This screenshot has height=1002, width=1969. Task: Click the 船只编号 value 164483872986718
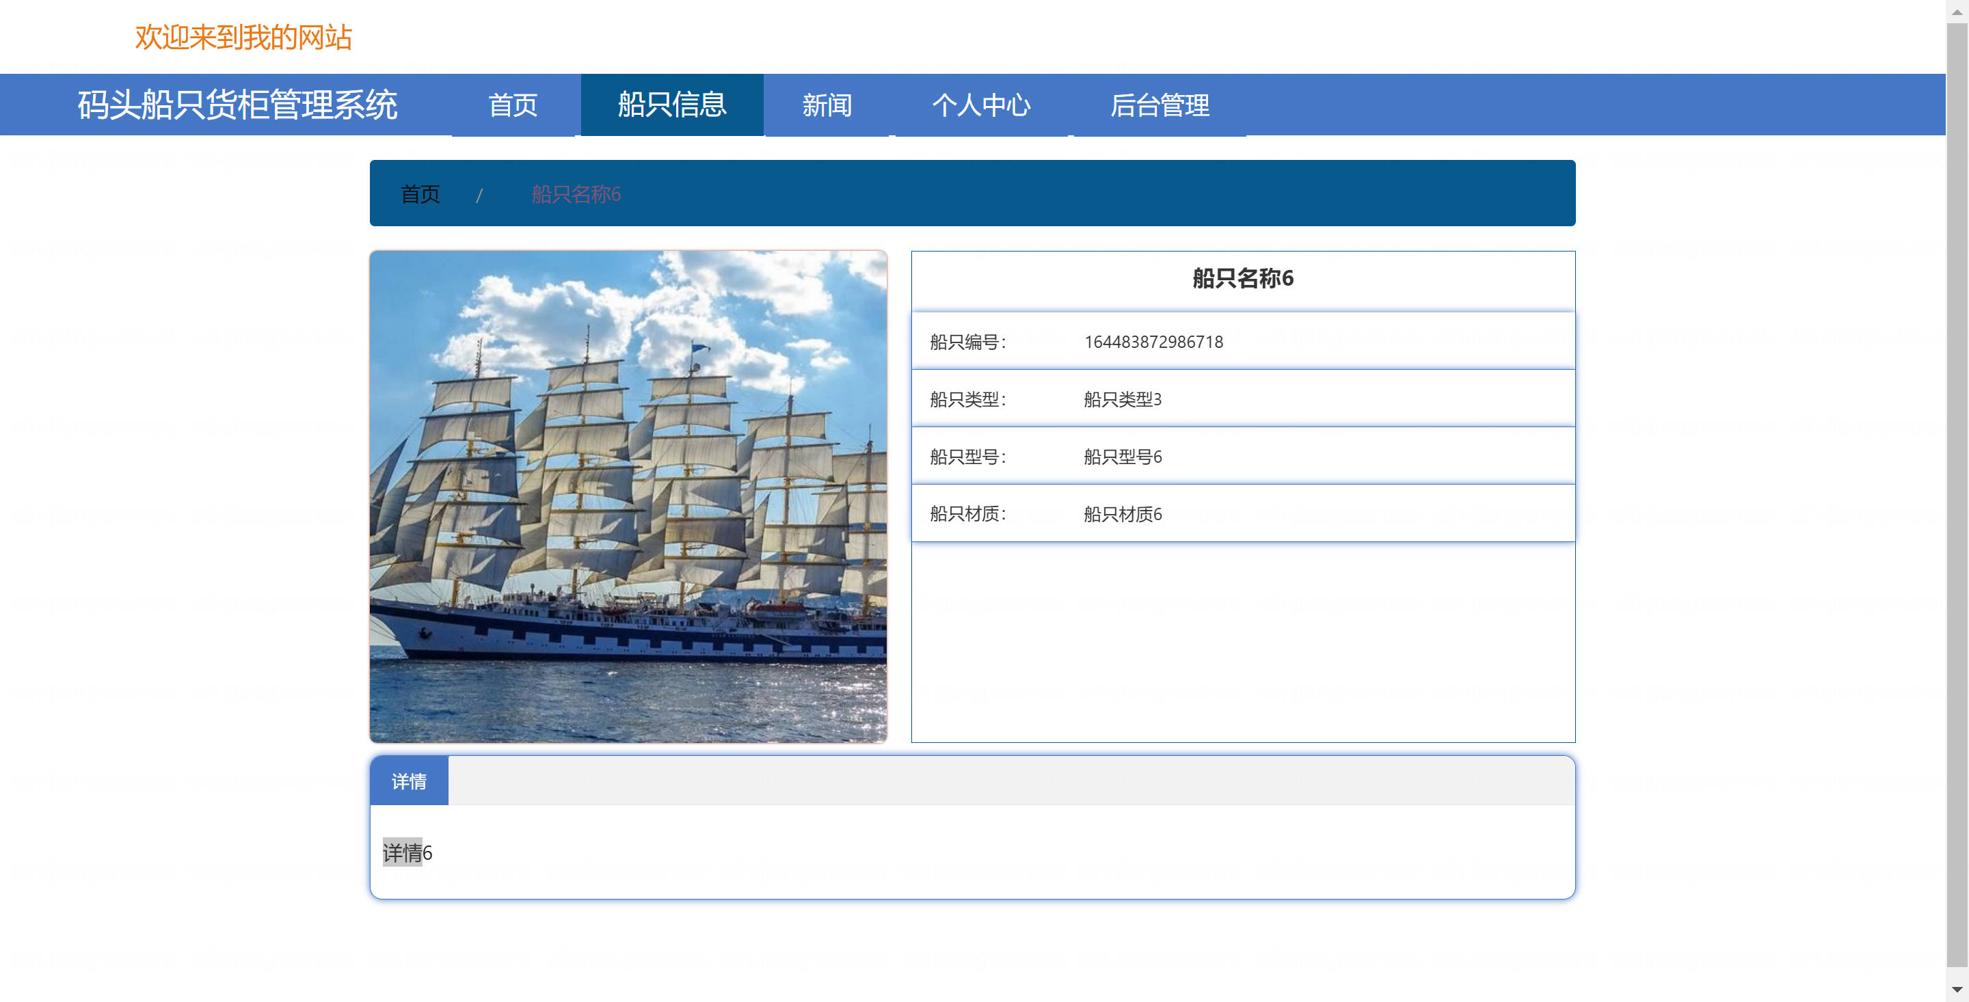coord(1153,342)
